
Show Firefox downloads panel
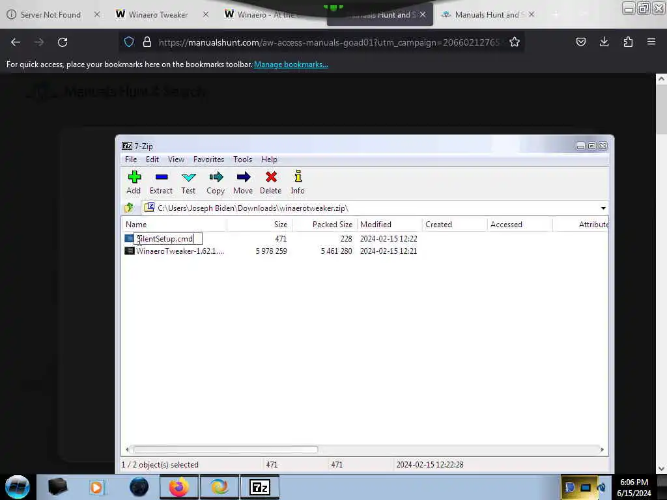pyautogui.click(x=604, y=42)
